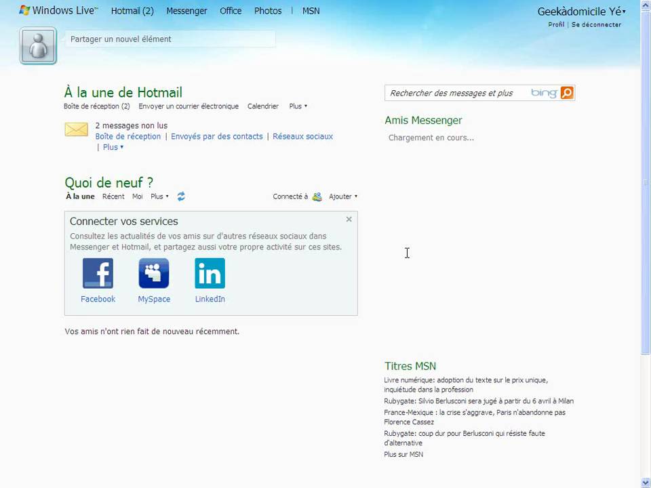This screenshot has height=488, width=651.
Task: Click the Titres MSN heading
Action: pos(410,366)
